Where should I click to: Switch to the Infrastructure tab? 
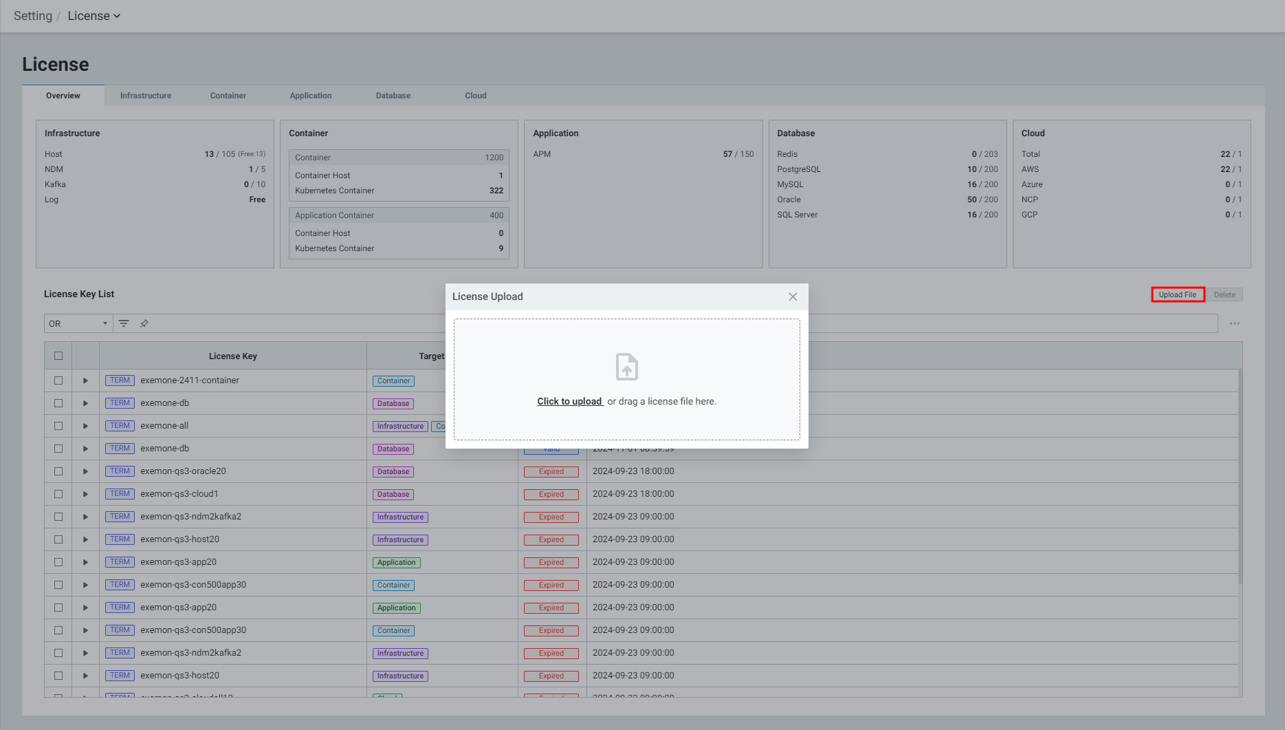click(x=146, y=96)
